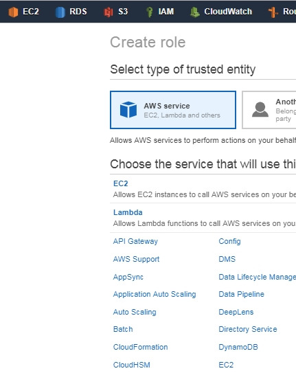Select the DynamoDB service link
This screenshot has height=373, width=296.
point(238,347)
